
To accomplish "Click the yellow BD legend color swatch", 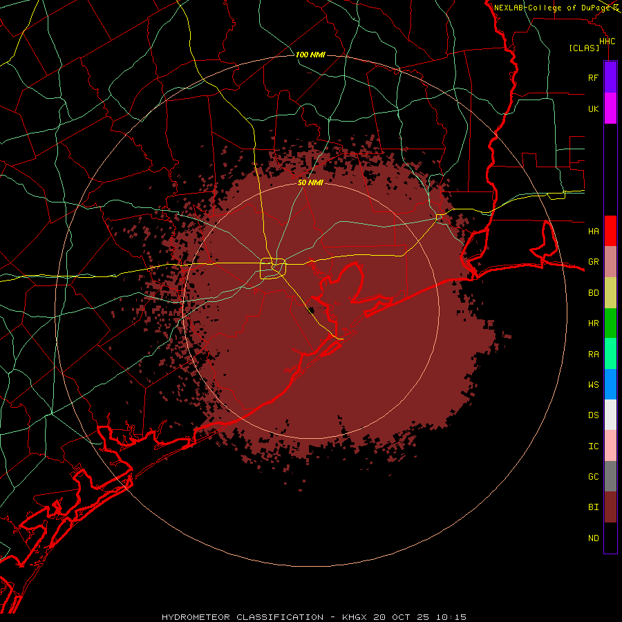I will click(610, 293).
